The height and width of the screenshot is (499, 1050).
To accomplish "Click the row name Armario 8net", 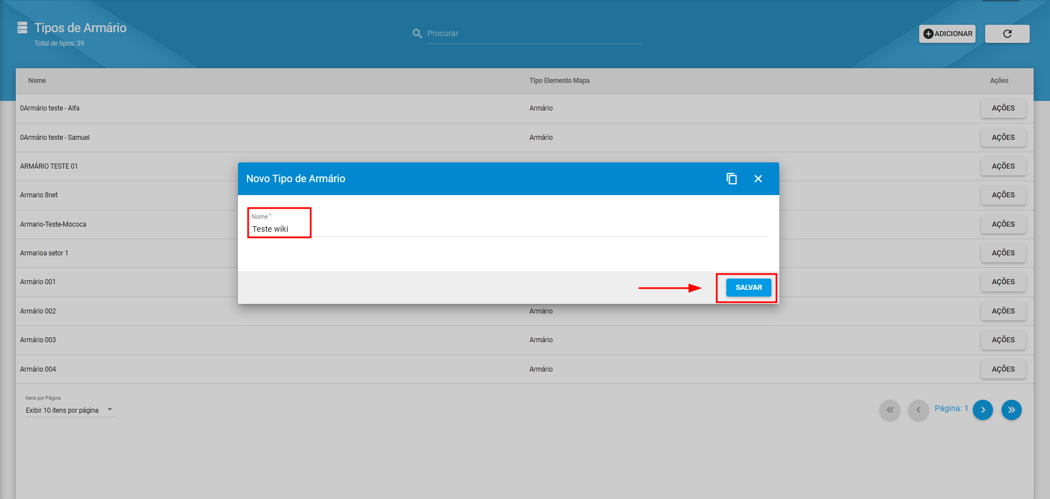I will pos(39,195).
